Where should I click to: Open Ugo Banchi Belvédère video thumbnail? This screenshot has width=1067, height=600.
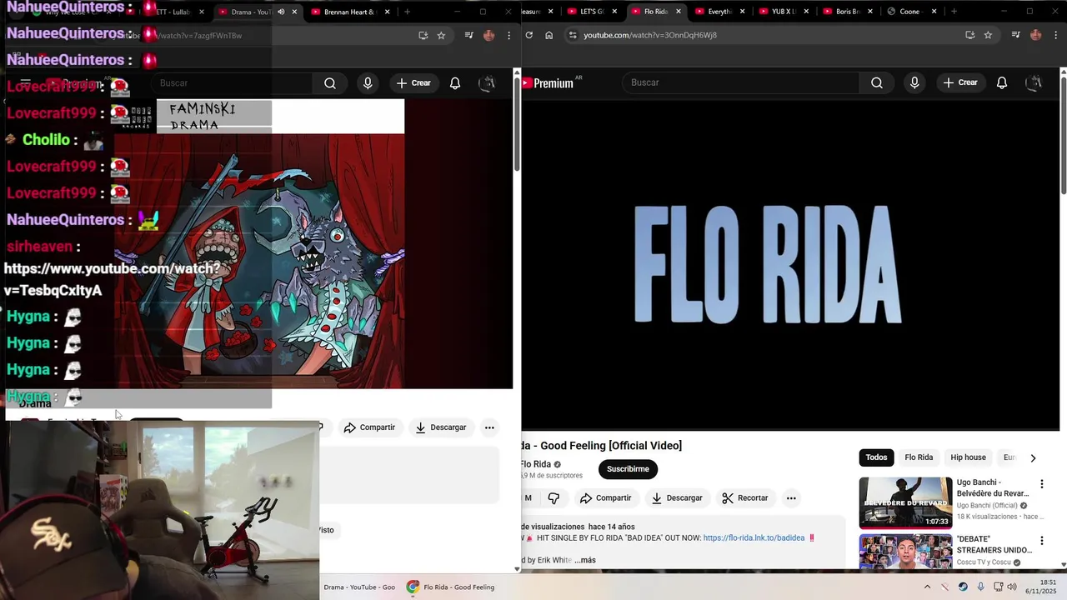tap(905, 502)
